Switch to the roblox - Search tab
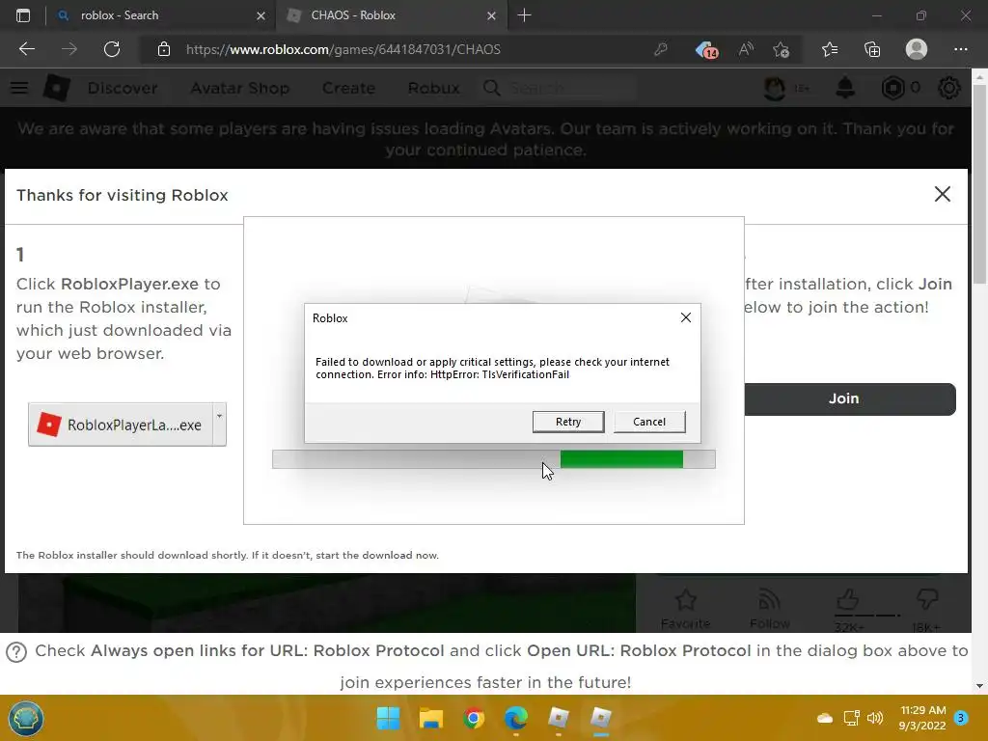 [x=160, y=15]
